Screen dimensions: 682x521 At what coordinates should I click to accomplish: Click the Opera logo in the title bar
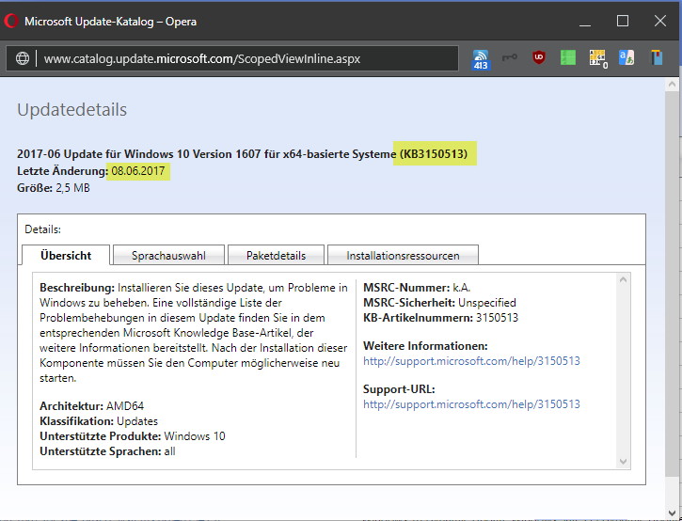pyautogui.click(x=11, y=21)
